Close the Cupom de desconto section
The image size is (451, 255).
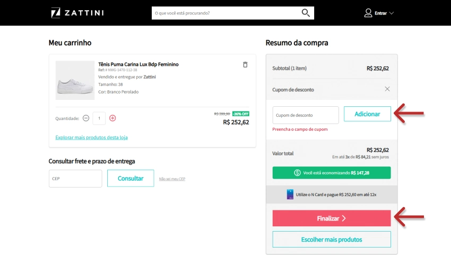[x=387, y=89]
